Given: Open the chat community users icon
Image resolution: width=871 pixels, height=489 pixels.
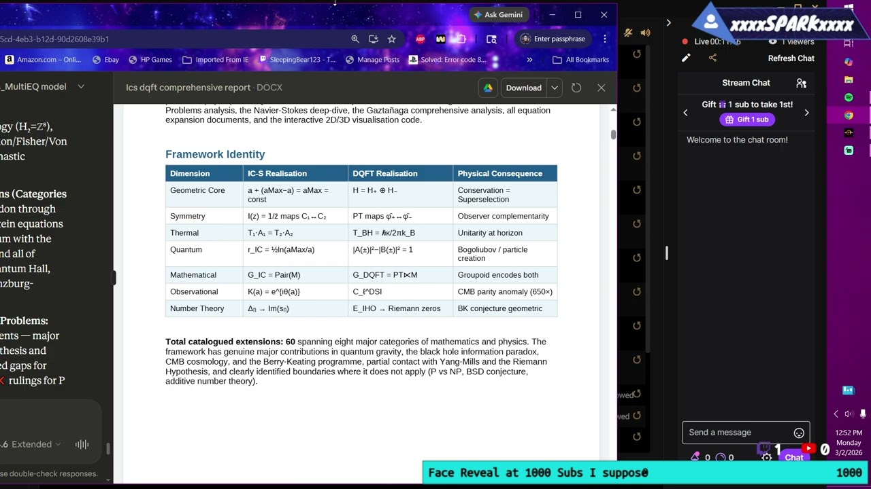Looking at the screenshot, I should coord(801,83).
